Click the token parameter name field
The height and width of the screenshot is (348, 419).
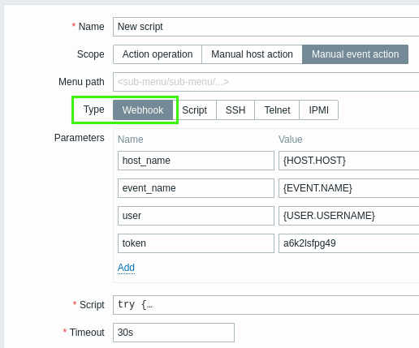[x=196, y=243]
